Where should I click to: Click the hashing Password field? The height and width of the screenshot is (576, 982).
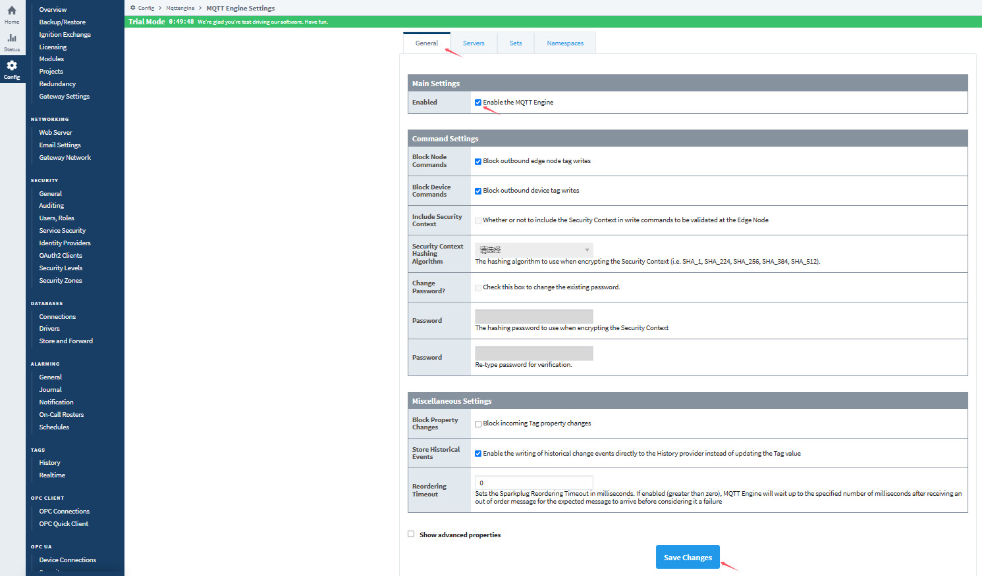[534, 316]
